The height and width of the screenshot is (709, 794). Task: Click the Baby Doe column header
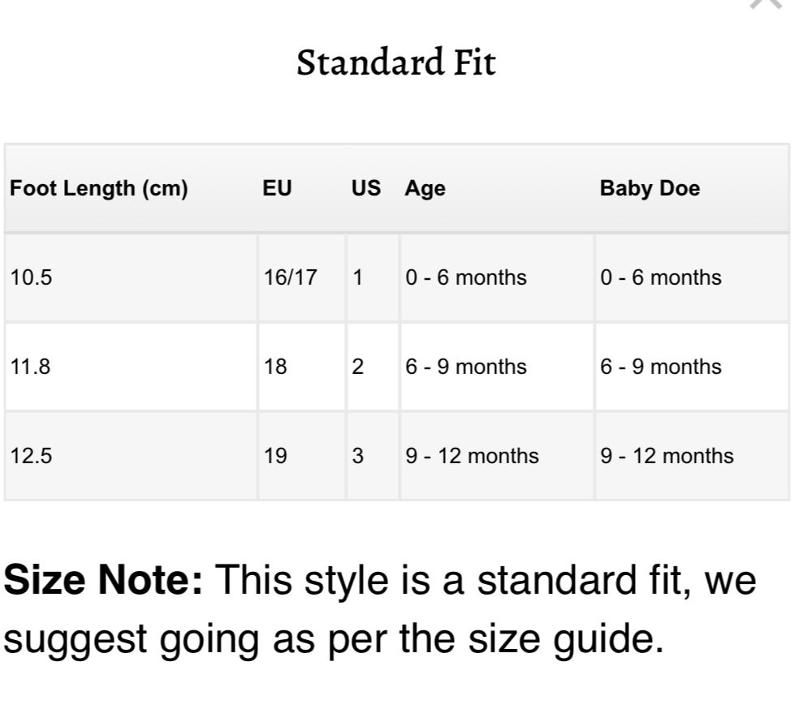click(649, 188)
